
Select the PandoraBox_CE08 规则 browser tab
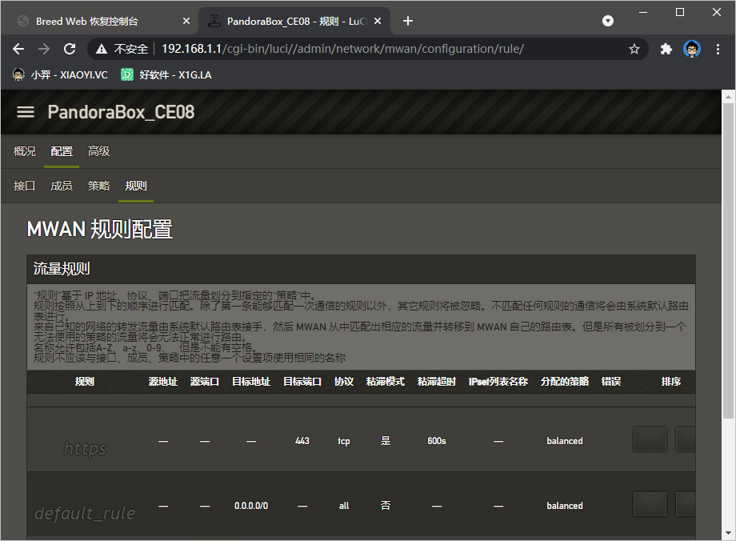pos(296,21)
